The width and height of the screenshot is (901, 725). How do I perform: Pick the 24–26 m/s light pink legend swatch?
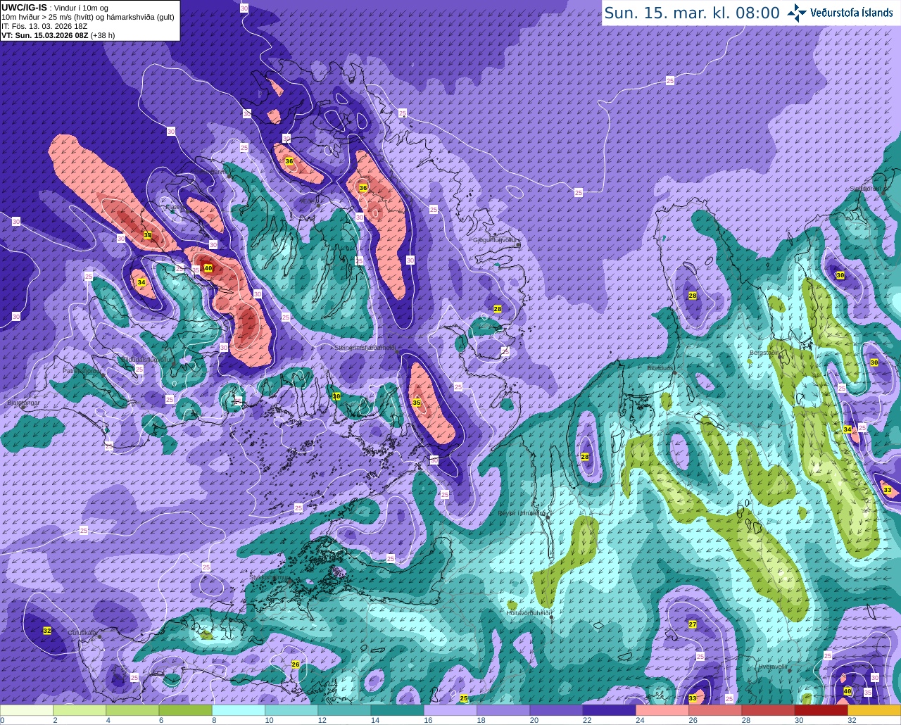click(662, 710)
